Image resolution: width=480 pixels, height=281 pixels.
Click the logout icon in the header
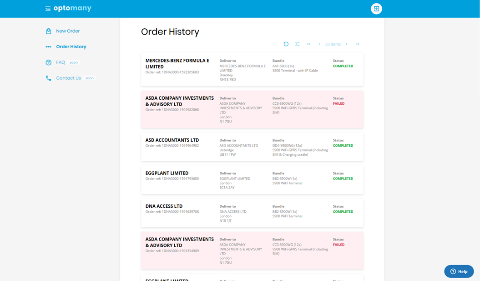click(376, 9)
